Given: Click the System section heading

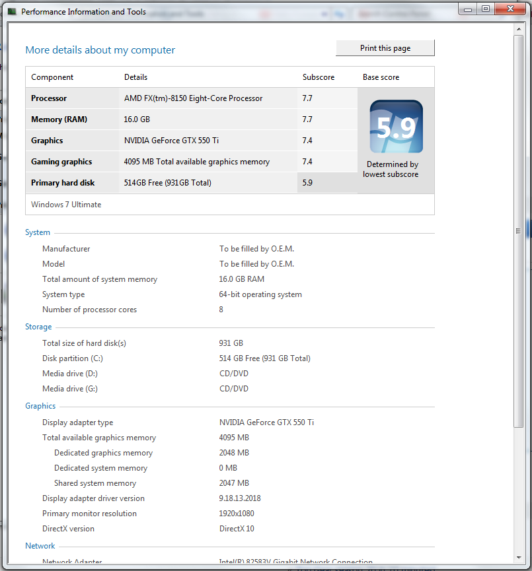Looking at the screenshot, I should 38,232.
